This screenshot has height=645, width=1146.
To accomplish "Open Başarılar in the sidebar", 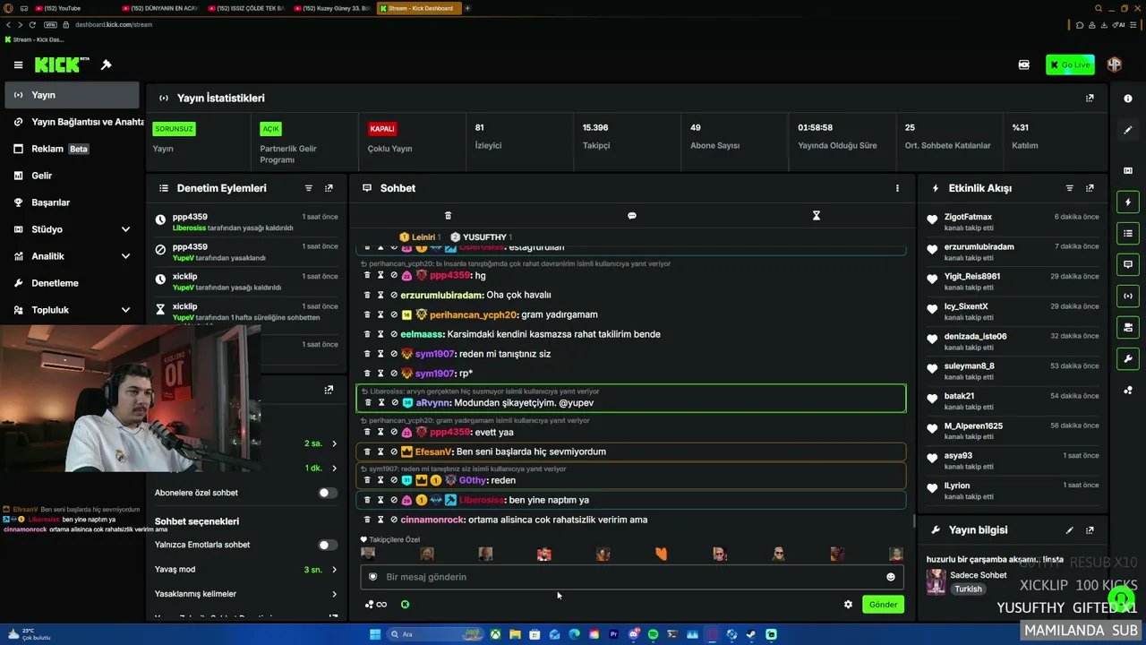I will [72, 202].
